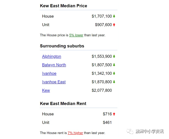Click the green arrow next to Ivanhoe price
Screen dimensions: 169x139
click(x=114, y=74)
